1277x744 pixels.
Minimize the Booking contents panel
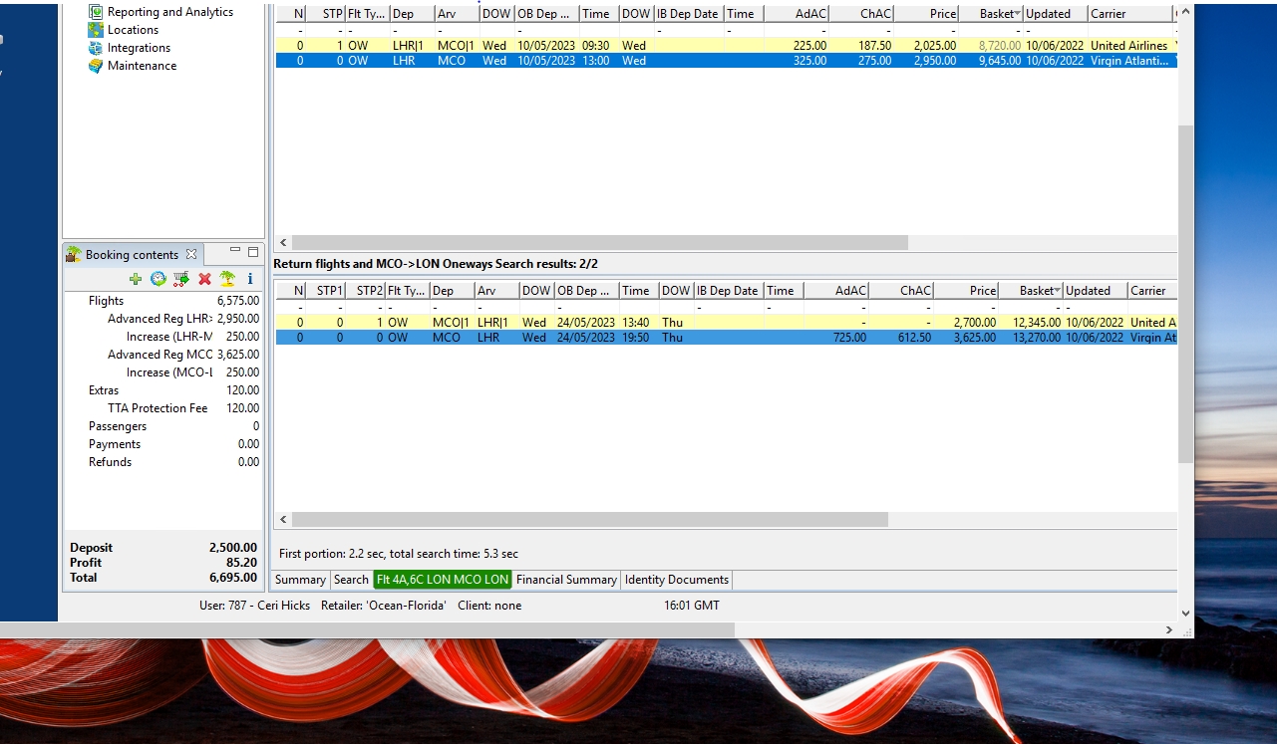(235, 251)
